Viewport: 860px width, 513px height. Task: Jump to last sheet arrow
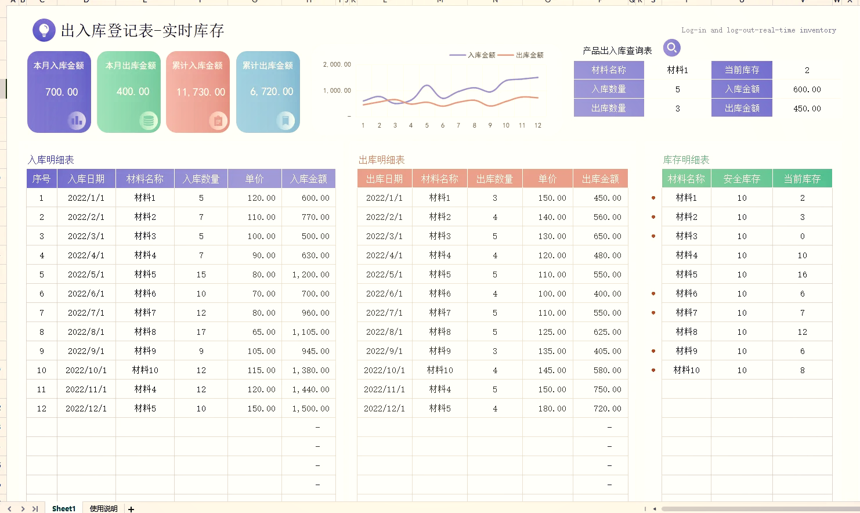pyautogui.click(x=35, y=509)
